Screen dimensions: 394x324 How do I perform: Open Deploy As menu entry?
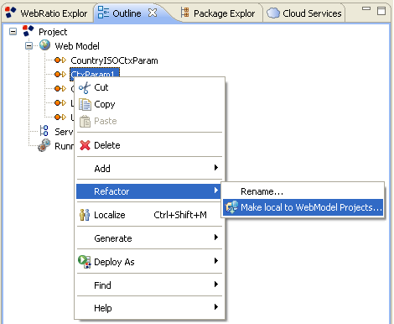point(149,262)
